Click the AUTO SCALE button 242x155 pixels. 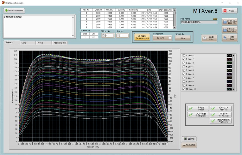point(189,145)
